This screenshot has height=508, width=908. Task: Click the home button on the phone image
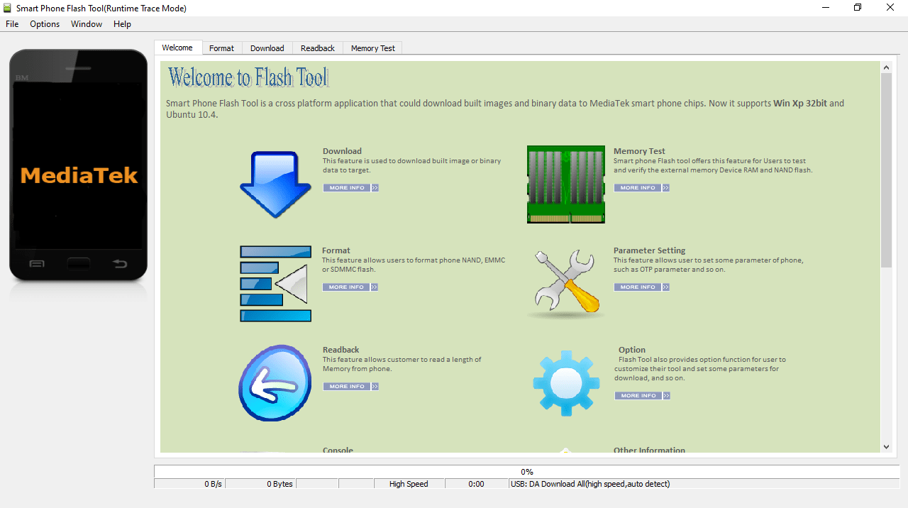tap(79, 264)
